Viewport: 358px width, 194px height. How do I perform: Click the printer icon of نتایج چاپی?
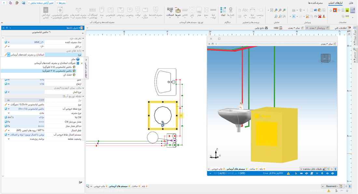[266, 28]
